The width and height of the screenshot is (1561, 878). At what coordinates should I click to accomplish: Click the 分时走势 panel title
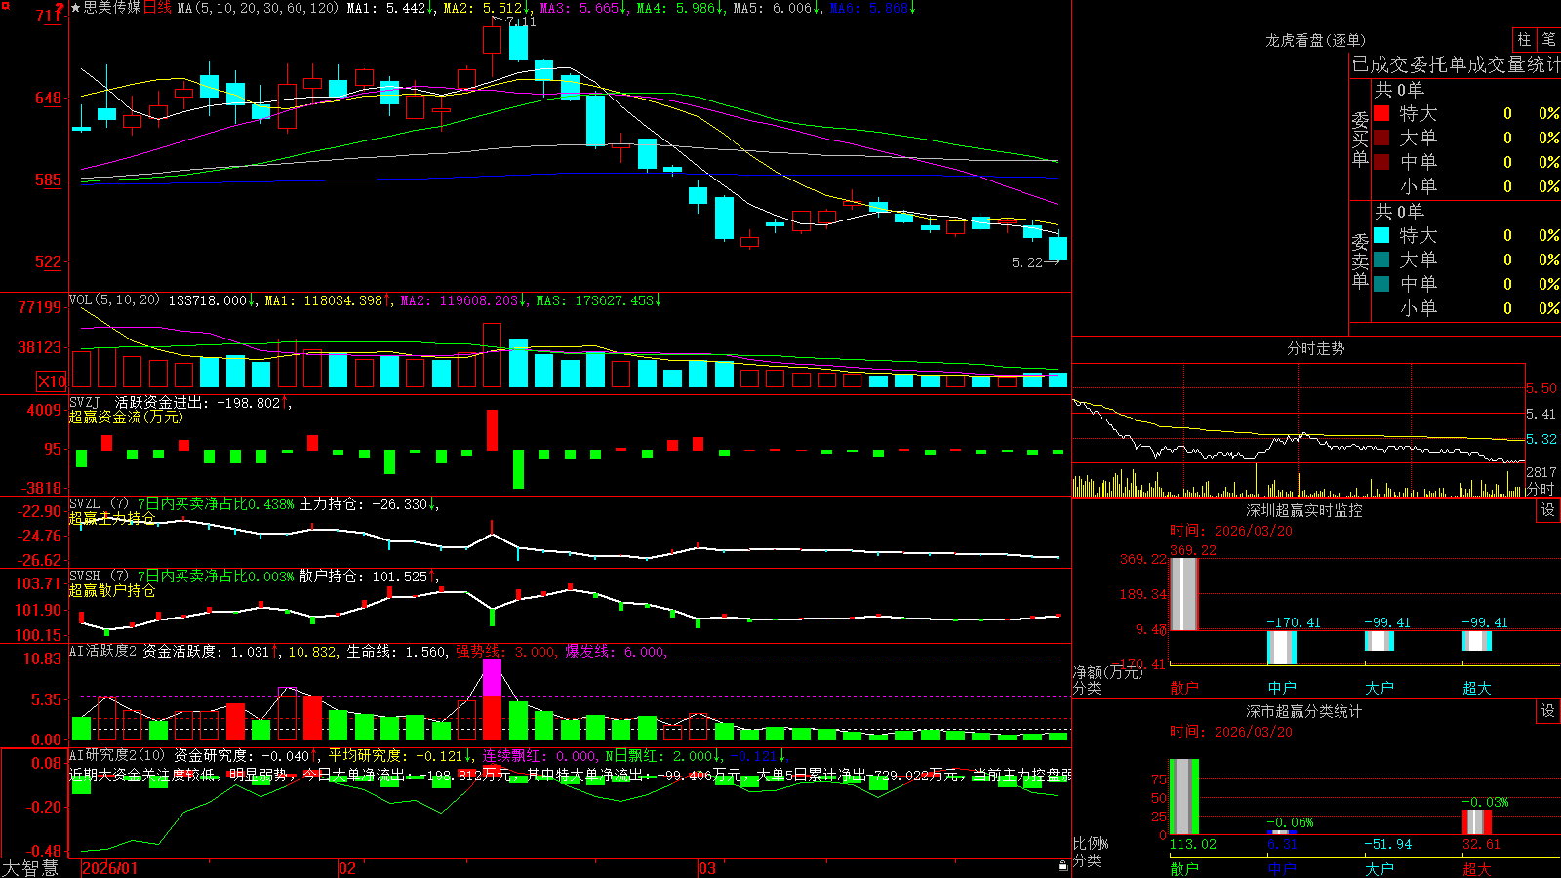pyautogui.click(x=1315, y=348)
